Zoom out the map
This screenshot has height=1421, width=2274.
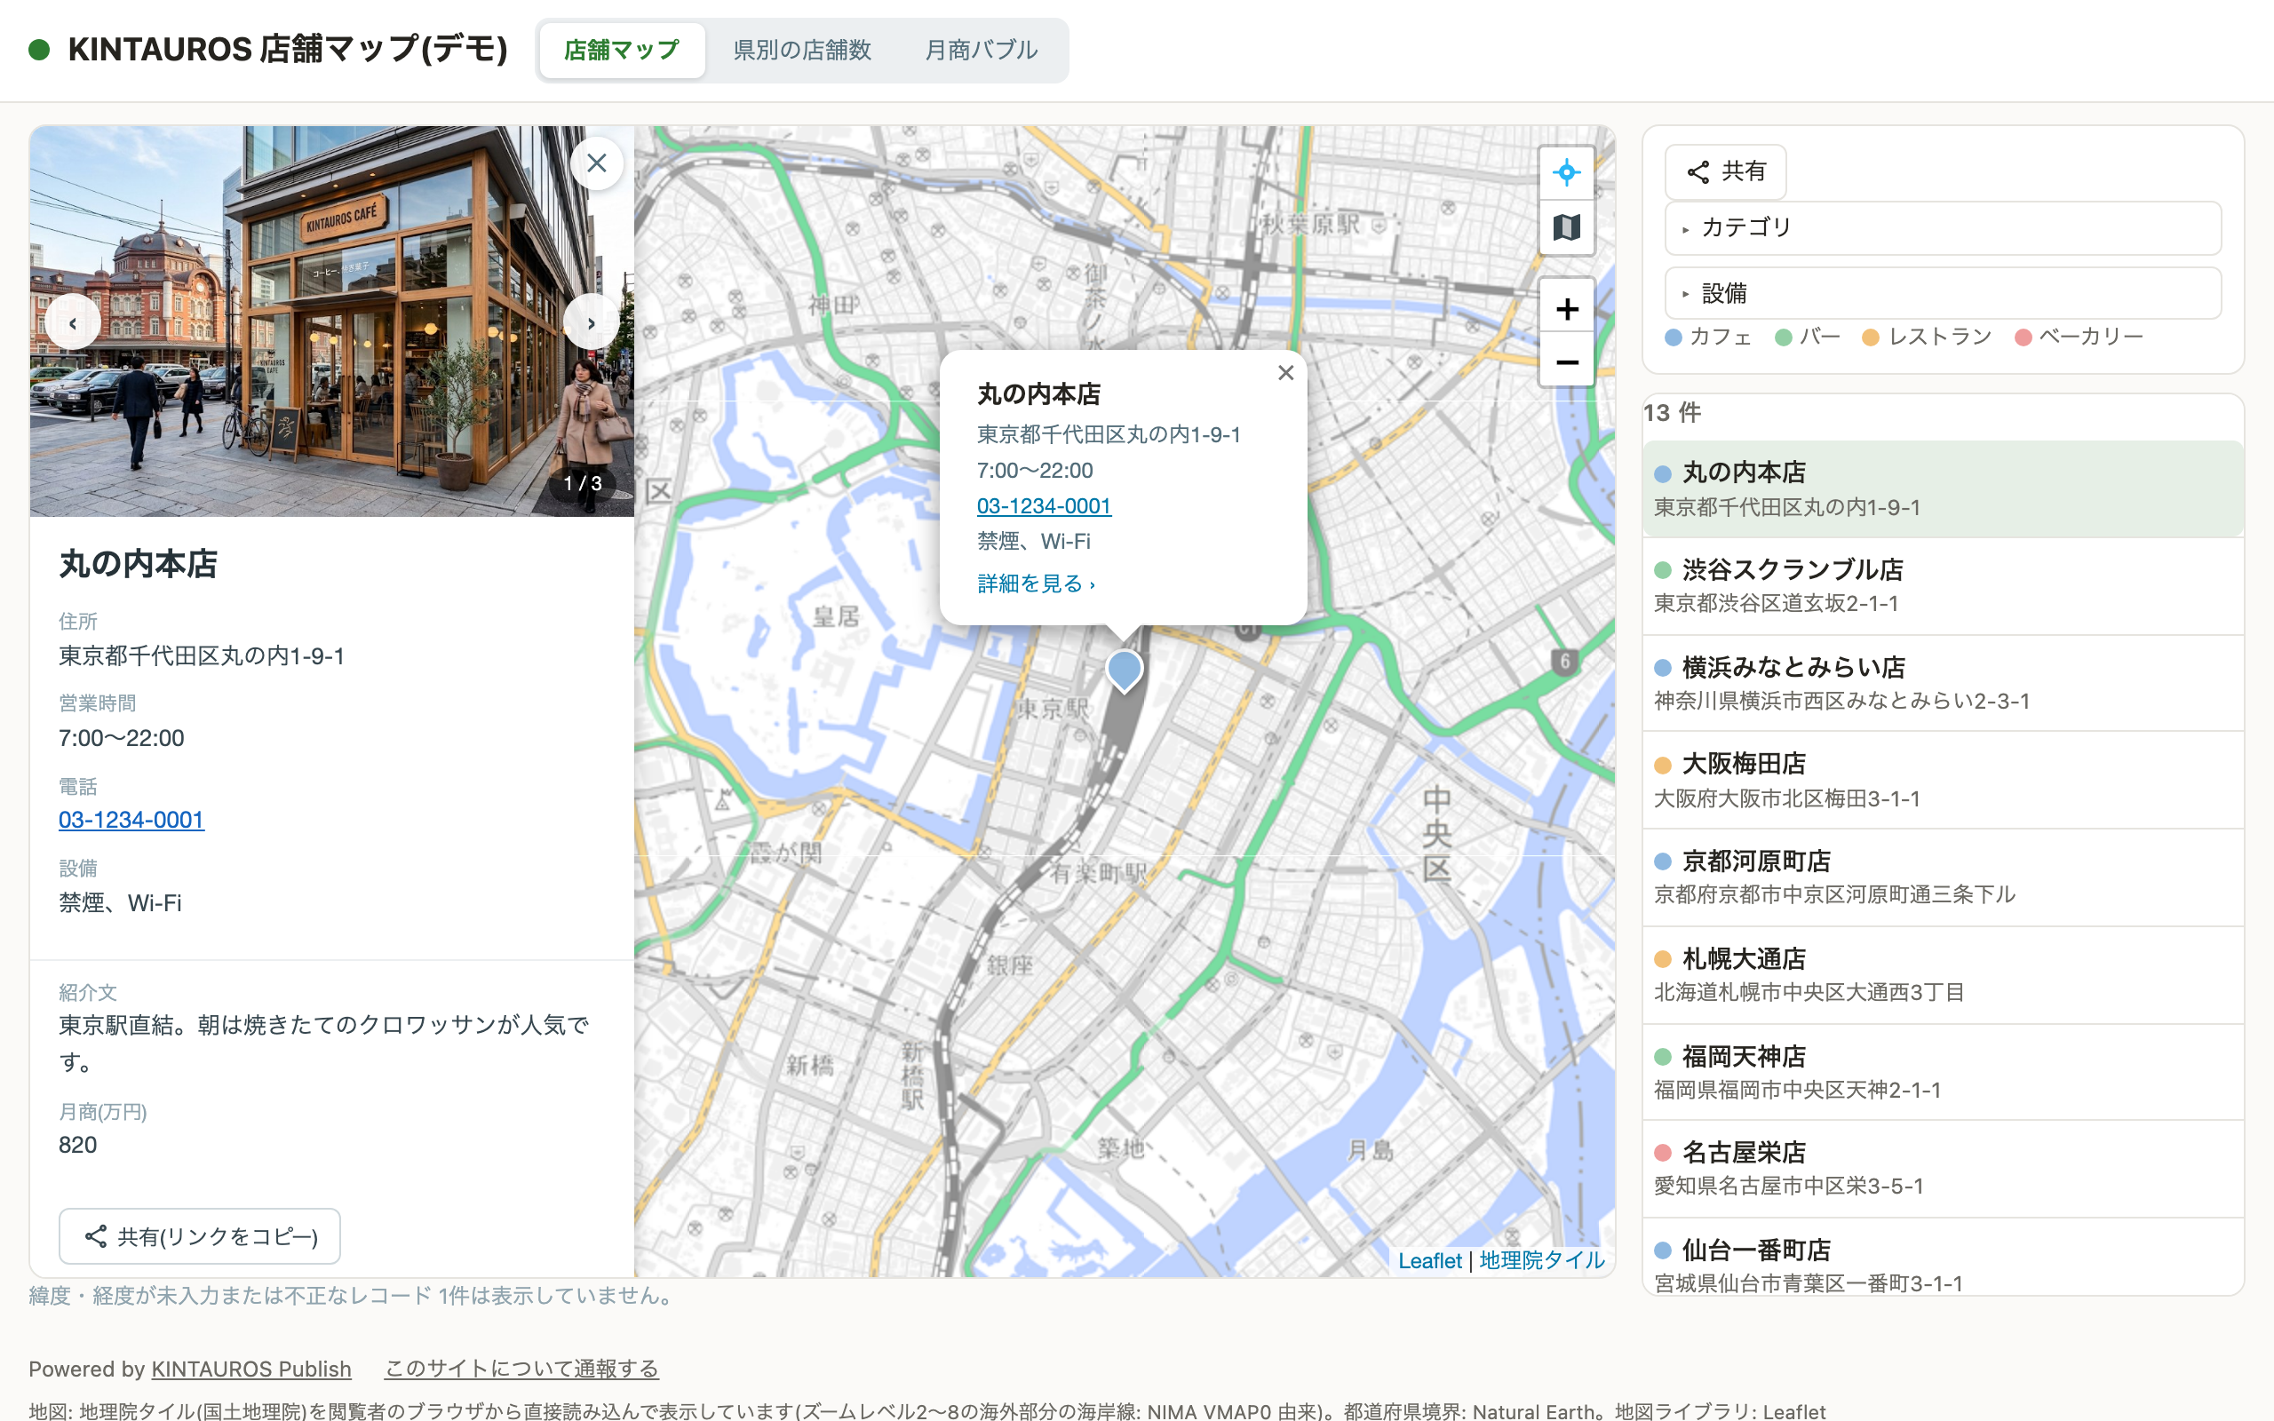(1566, 361)
